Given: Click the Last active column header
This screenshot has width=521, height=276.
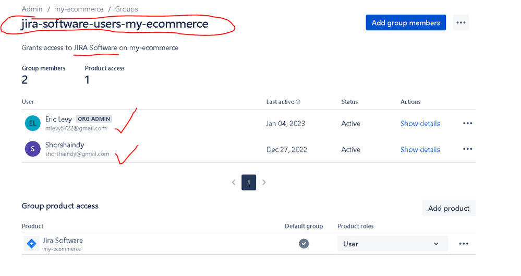Looking at the screenshot, I should pos(280,102).
